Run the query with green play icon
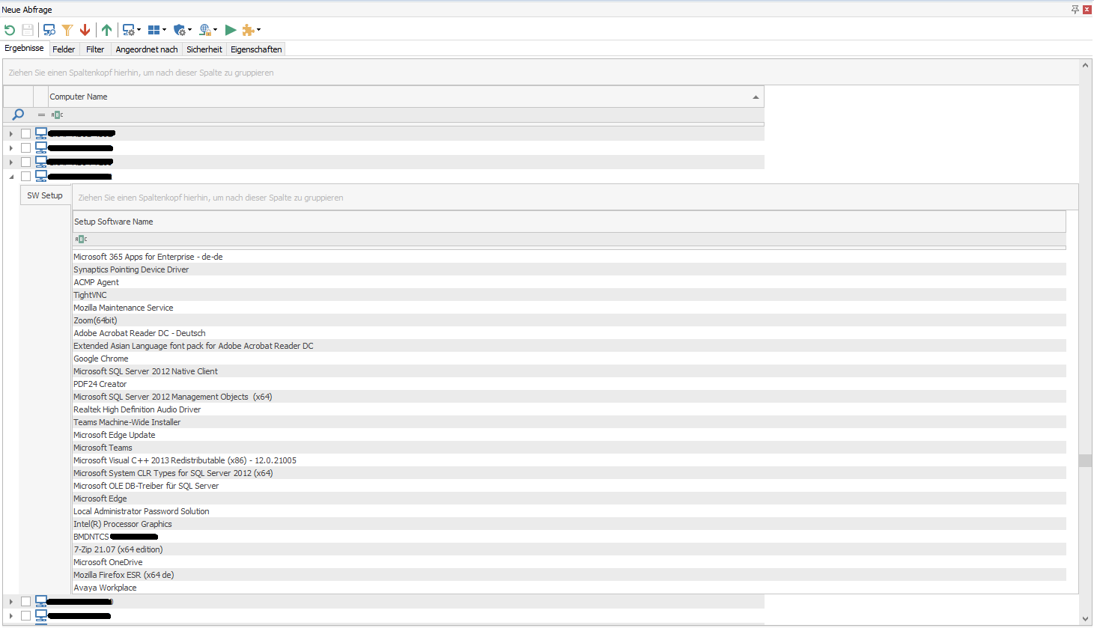 click(x=231, y=30)
